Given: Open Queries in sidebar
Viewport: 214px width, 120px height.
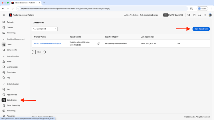Looking at the screenshot, I should pos(10,27).
